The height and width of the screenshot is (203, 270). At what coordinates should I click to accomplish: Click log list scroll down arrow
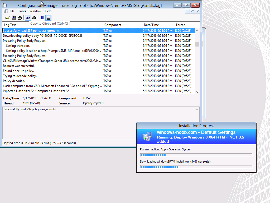[x=197, y=92]
